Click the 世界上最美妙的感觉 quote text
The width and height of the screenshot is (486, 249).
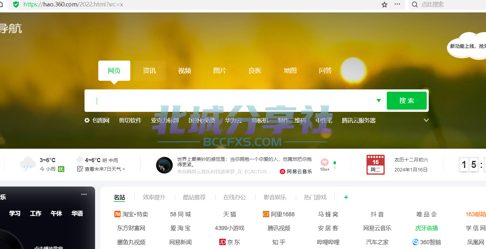click(245, 162)
